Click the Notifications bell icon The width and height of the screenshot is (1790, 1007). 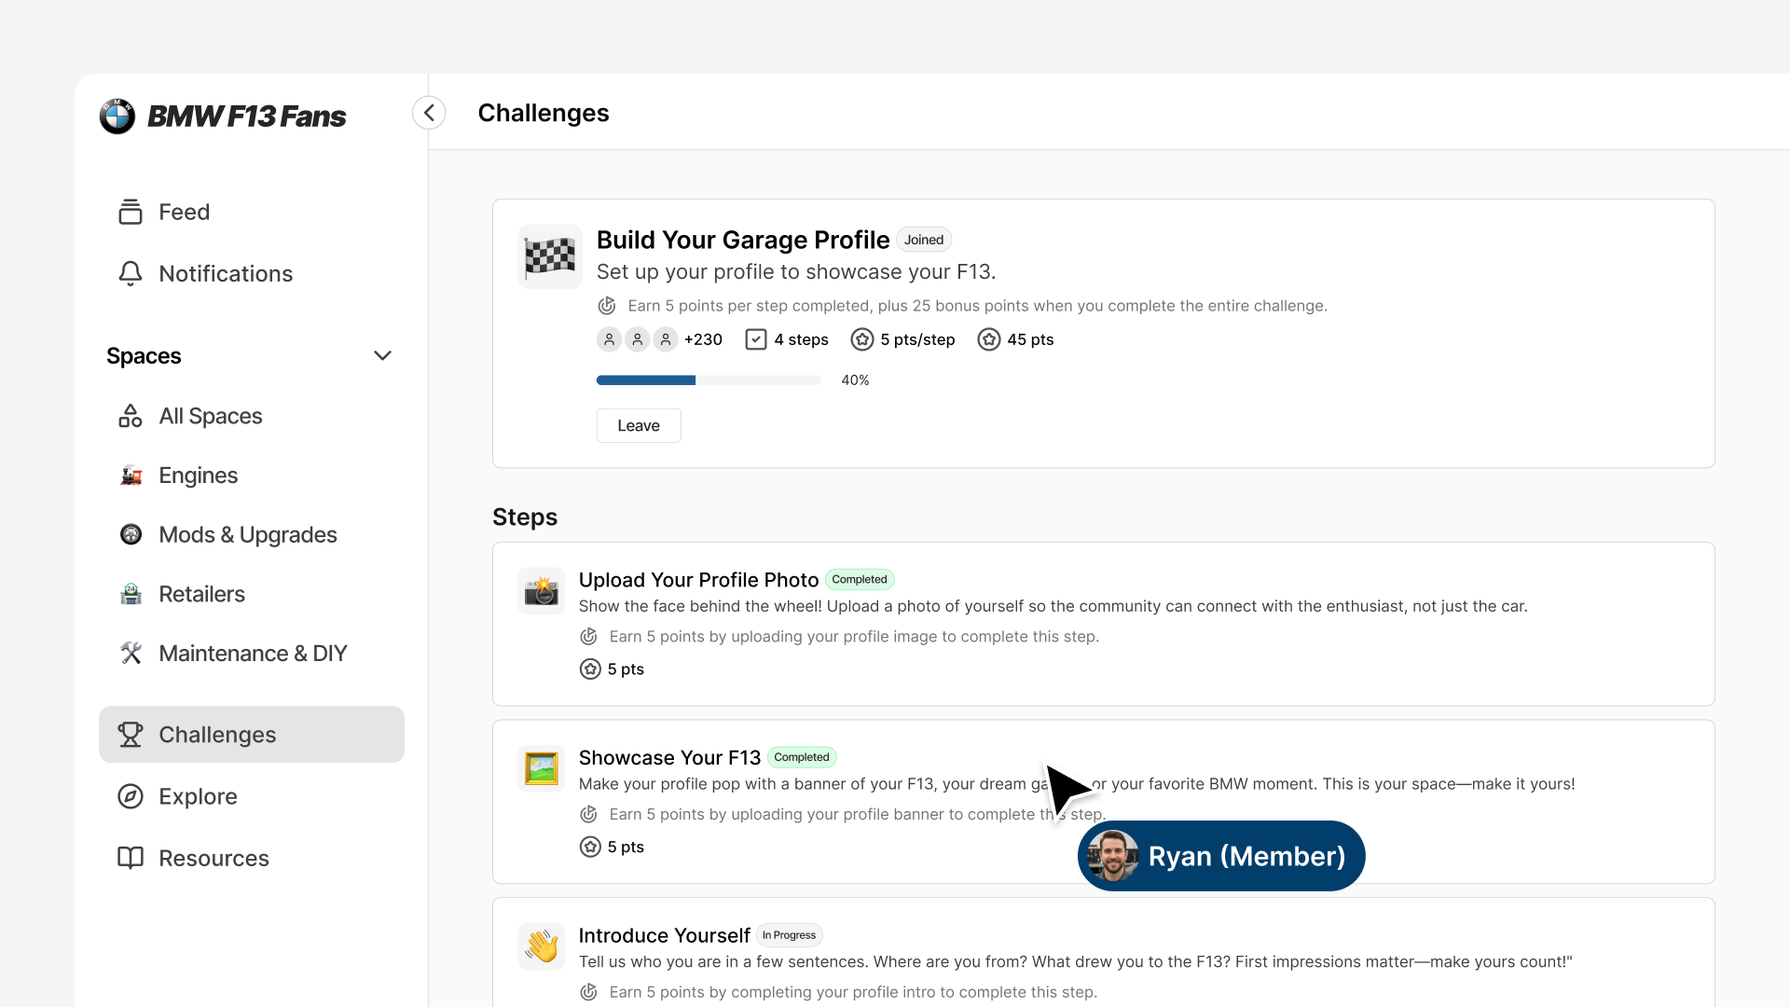(x=131, y=273)
